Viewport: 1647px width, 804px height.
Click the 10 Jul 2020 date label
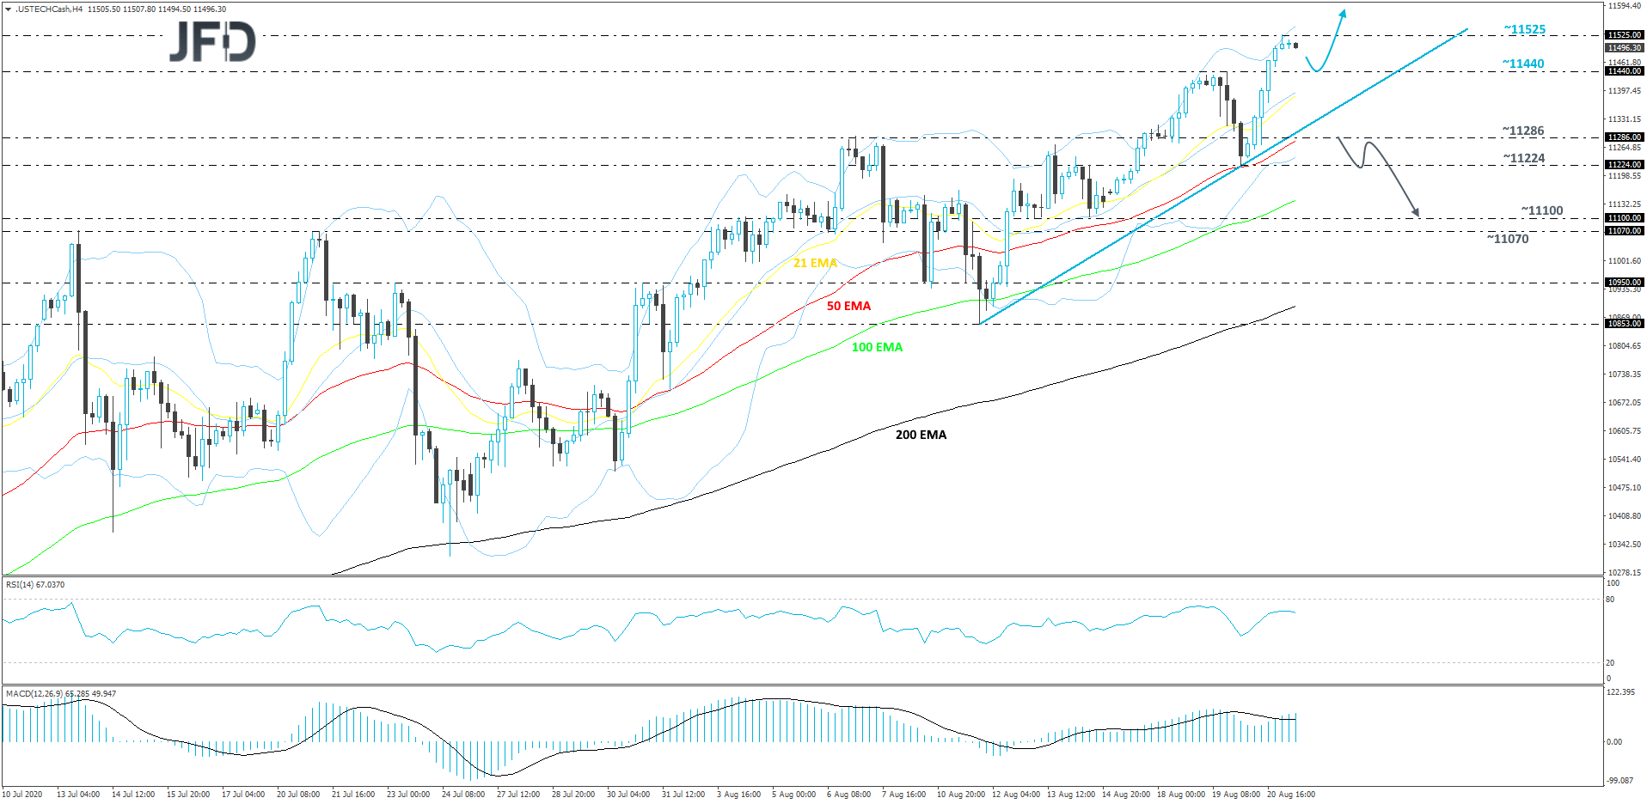click(23, 794)
